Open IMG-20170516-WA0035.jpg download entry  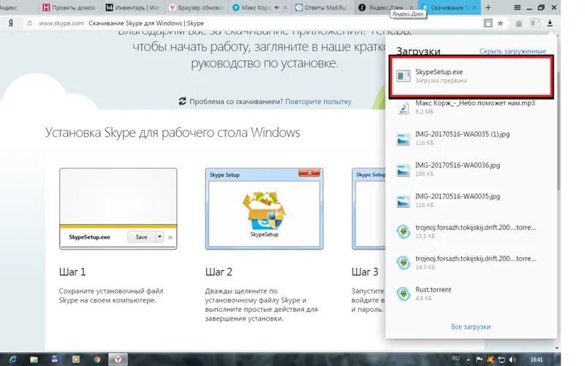point(471,201)
